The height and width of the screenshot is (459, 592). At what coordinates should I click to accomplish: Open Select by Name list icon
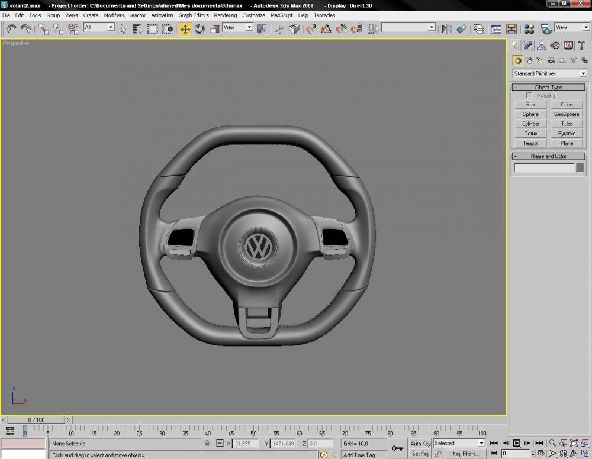(x=137, y=29)
